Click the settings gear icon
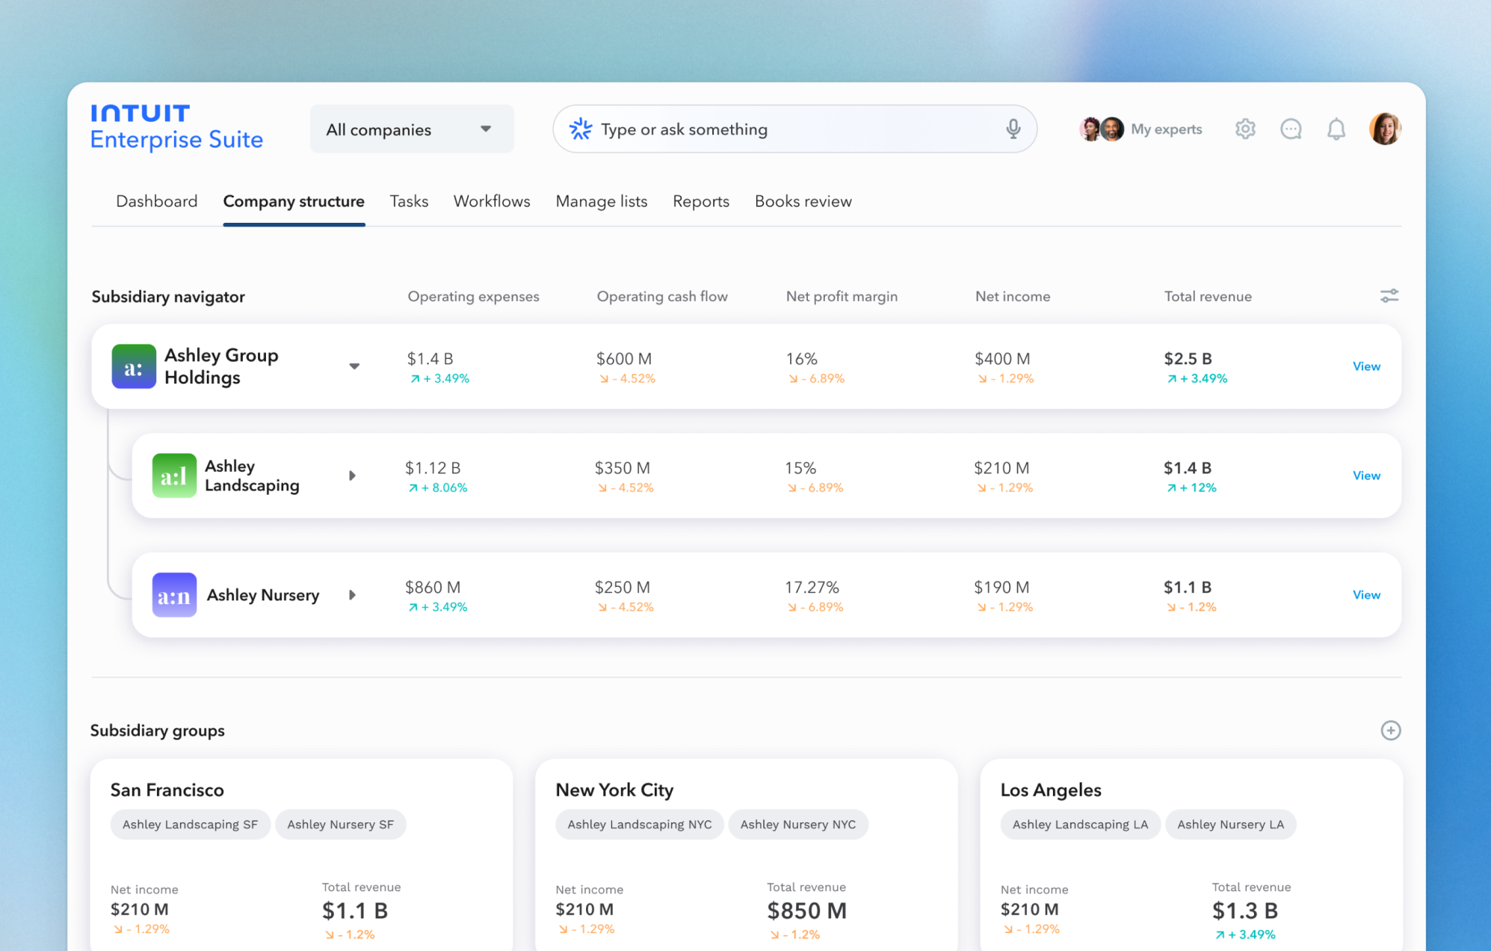The image size is (1491, 951). pyautogui.click(x=1247, y=129)
